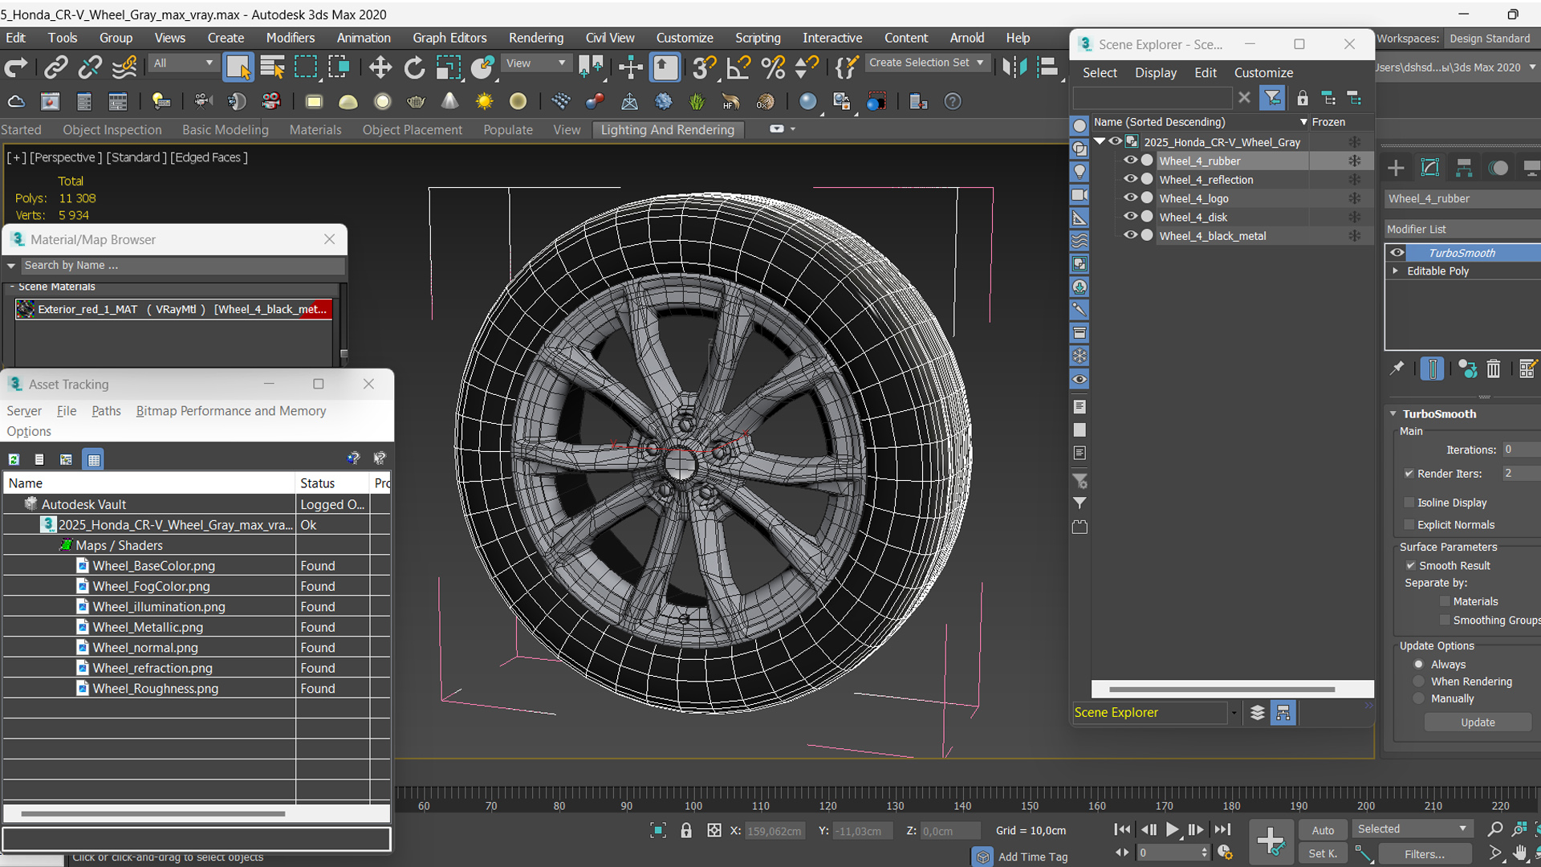Click the lock icon in Scene Explorer toolbar

pos(1303,98)
